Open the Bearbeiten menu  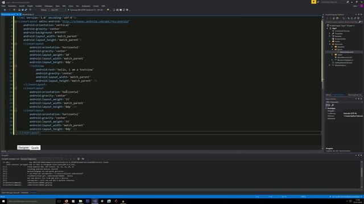(12, 6)
